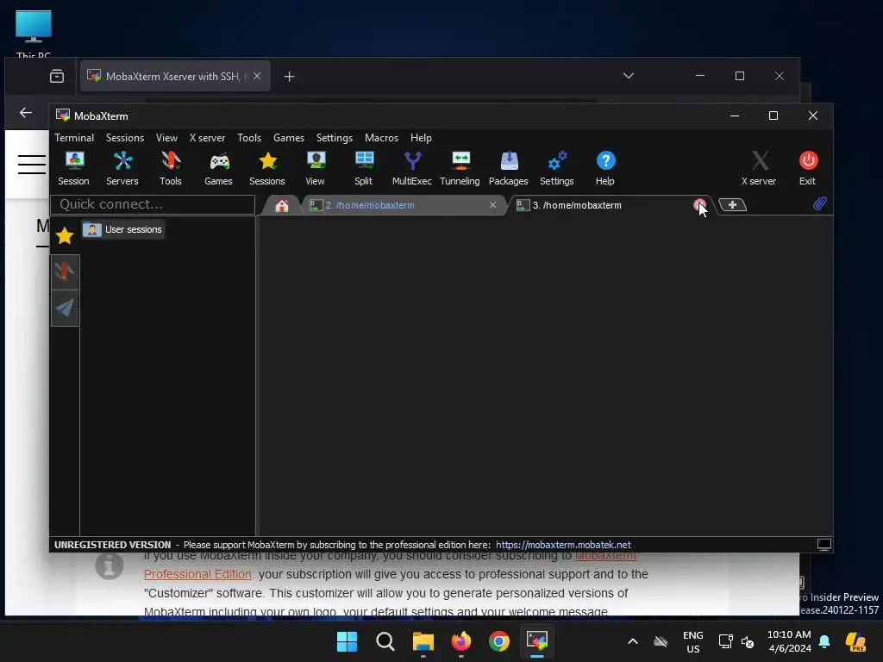This screenshot has width=883, height=662.
Task: Open the Macros paper plane sidebar tab
Action: (65, 308)
